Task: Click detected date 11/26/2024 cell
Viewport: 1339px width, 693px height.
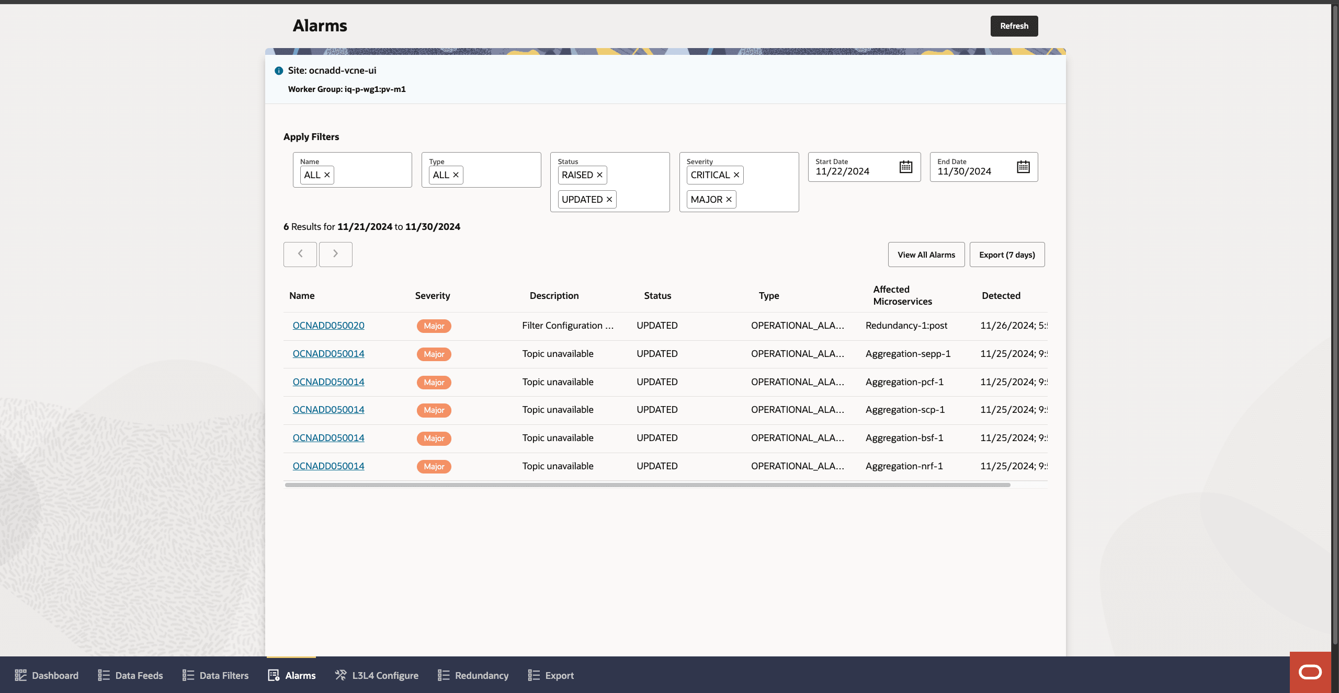Action: click(1013, 326)
